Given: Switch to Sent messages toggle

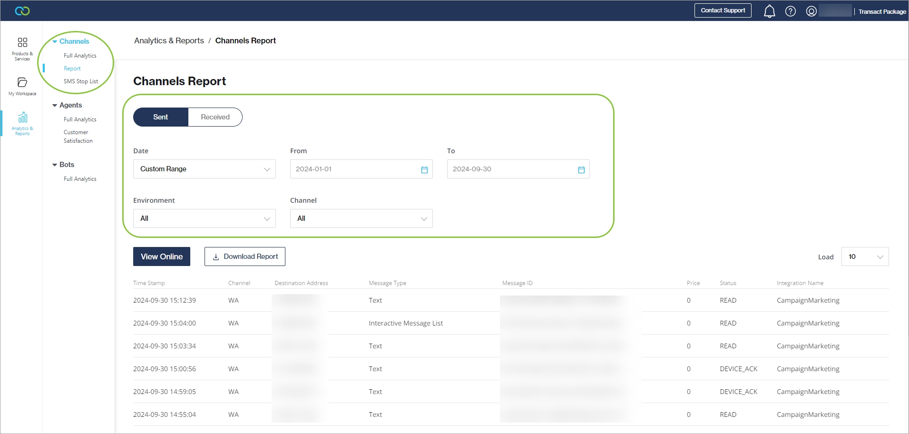Looking at the screenshot, I should 161,117.
